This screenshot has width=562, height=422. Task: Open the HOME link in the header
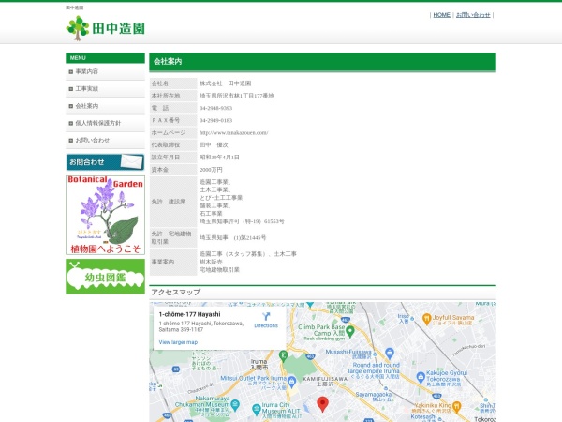441,15
